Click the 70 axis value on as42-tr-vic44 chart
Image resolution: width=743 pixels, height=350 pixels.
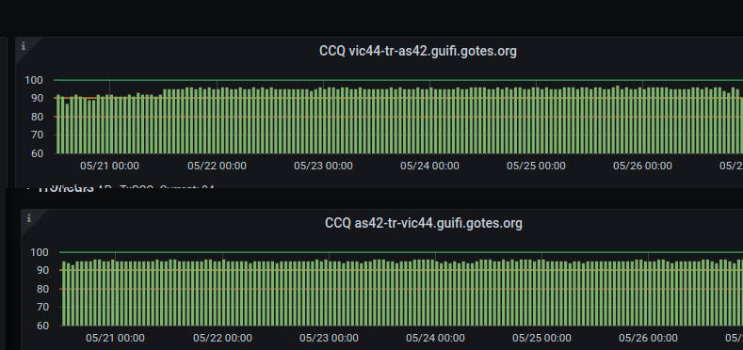tap(42, 307)
